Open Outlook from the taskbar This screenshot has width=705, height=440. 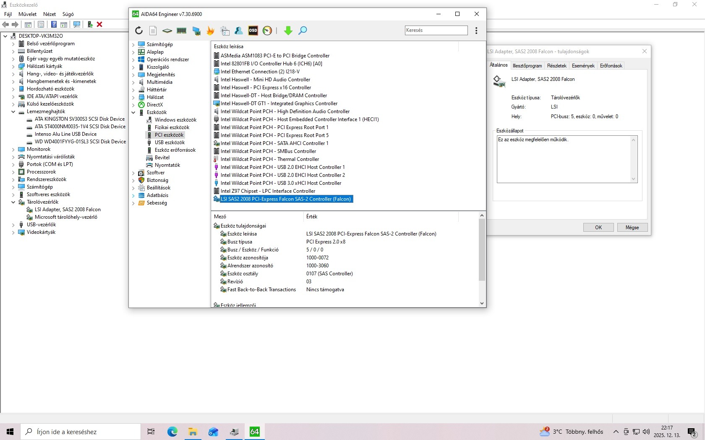tap(213, 432)
